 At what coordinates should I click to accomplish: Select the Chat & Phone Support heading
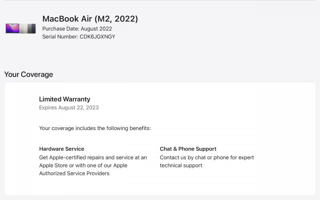(x=188, y=149)
